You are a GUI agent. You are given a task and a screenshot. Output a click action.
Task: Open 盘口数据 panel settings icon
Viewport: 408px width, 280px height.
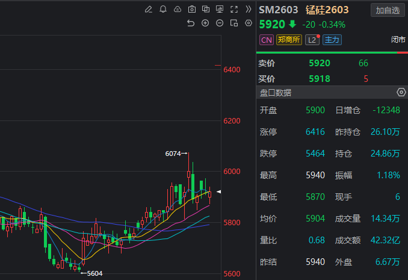tap(401, 92)
